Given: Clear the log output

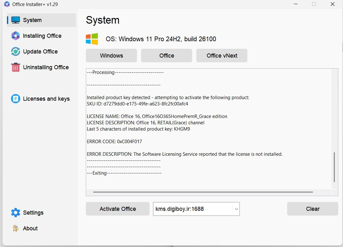Looking at the screenshot, I should [x=313, y=209].
